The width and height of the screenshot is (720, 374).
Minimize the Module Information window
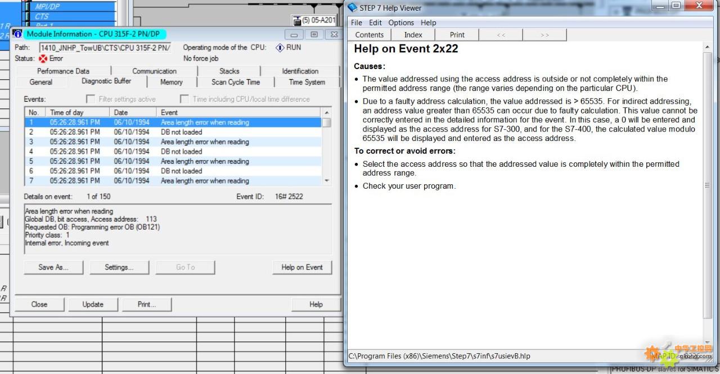point(294,34)
